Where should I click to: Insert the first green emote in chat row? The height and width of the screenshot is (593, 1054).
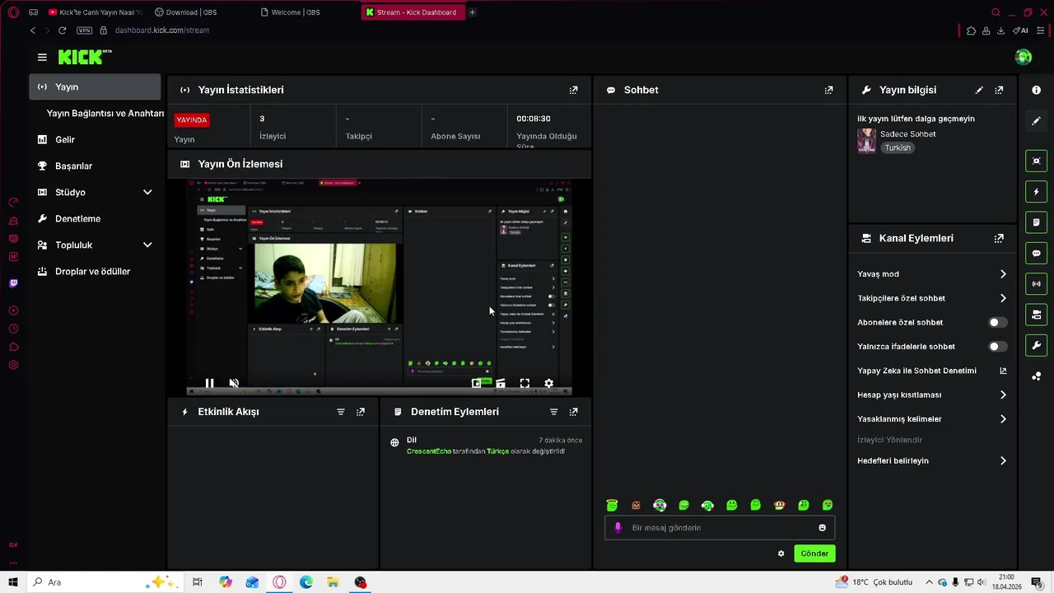coord(612,505)
